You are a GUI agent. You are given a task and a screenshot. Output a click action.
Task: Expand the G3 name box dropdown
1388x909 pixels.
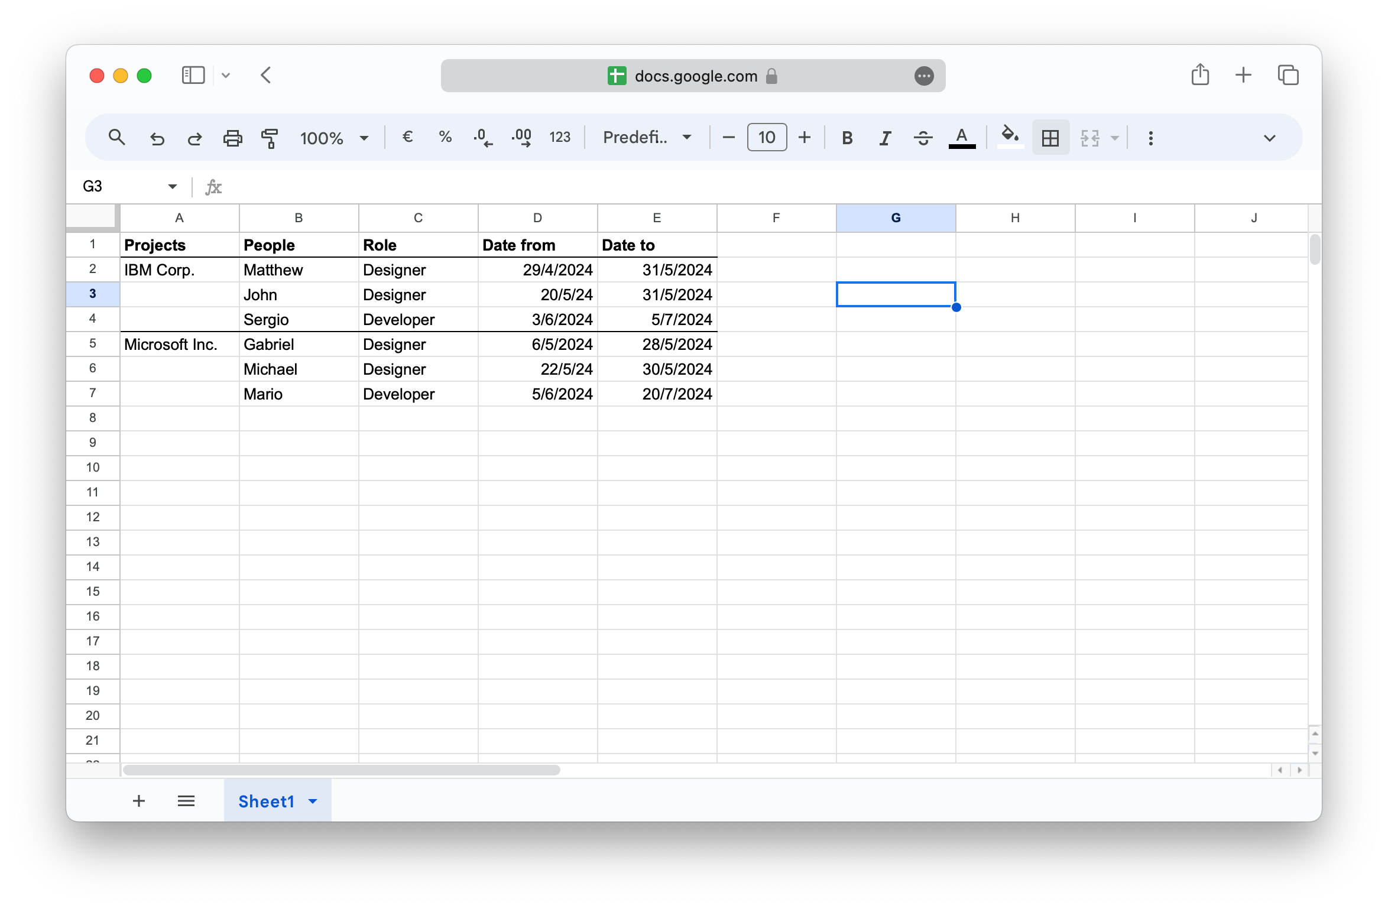(x=172, y=186)
